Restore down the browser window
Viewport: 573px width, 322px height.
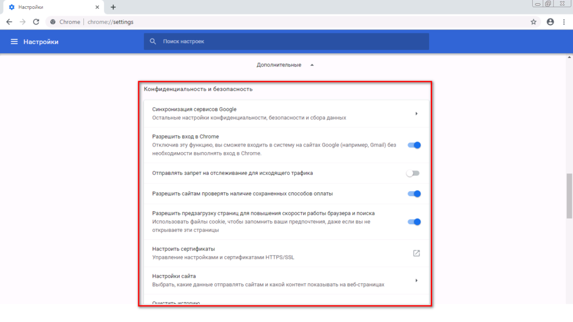tap(548, 4)
